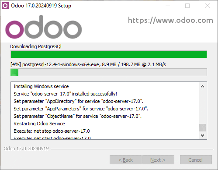Click the Downloading PostgreSQL status label
Screen dimensions: 218x170
click(x=36, y=46)
